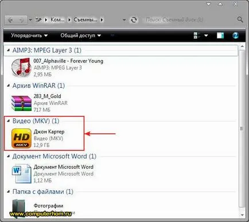The width and height of the screenshot is (249, 222).
Task: Collapse the 'AIMP3: MPEG Layer 3' group
Action: pos(8,50)
